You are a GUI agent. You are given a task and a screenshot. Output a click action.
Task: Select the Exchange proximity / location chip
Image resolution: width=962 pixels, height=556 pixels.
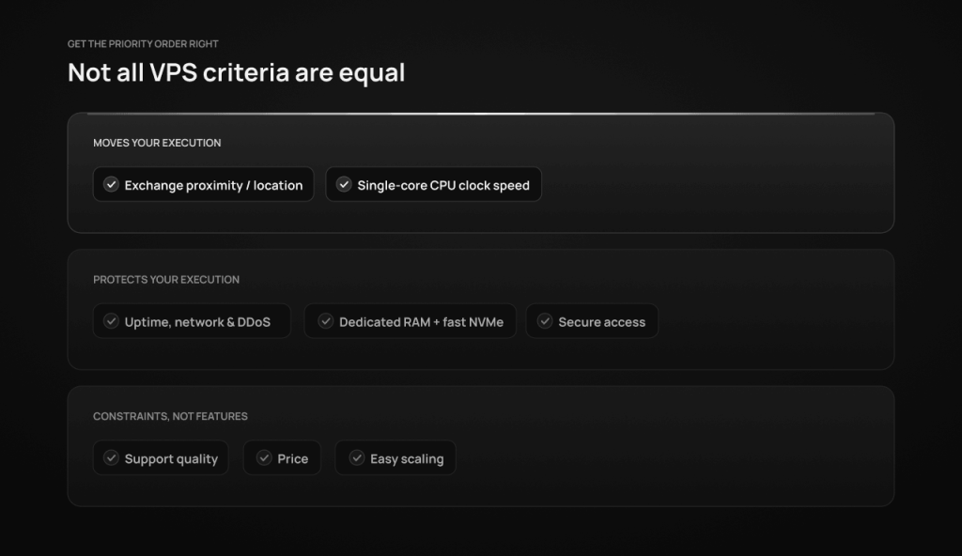point(203,184)
